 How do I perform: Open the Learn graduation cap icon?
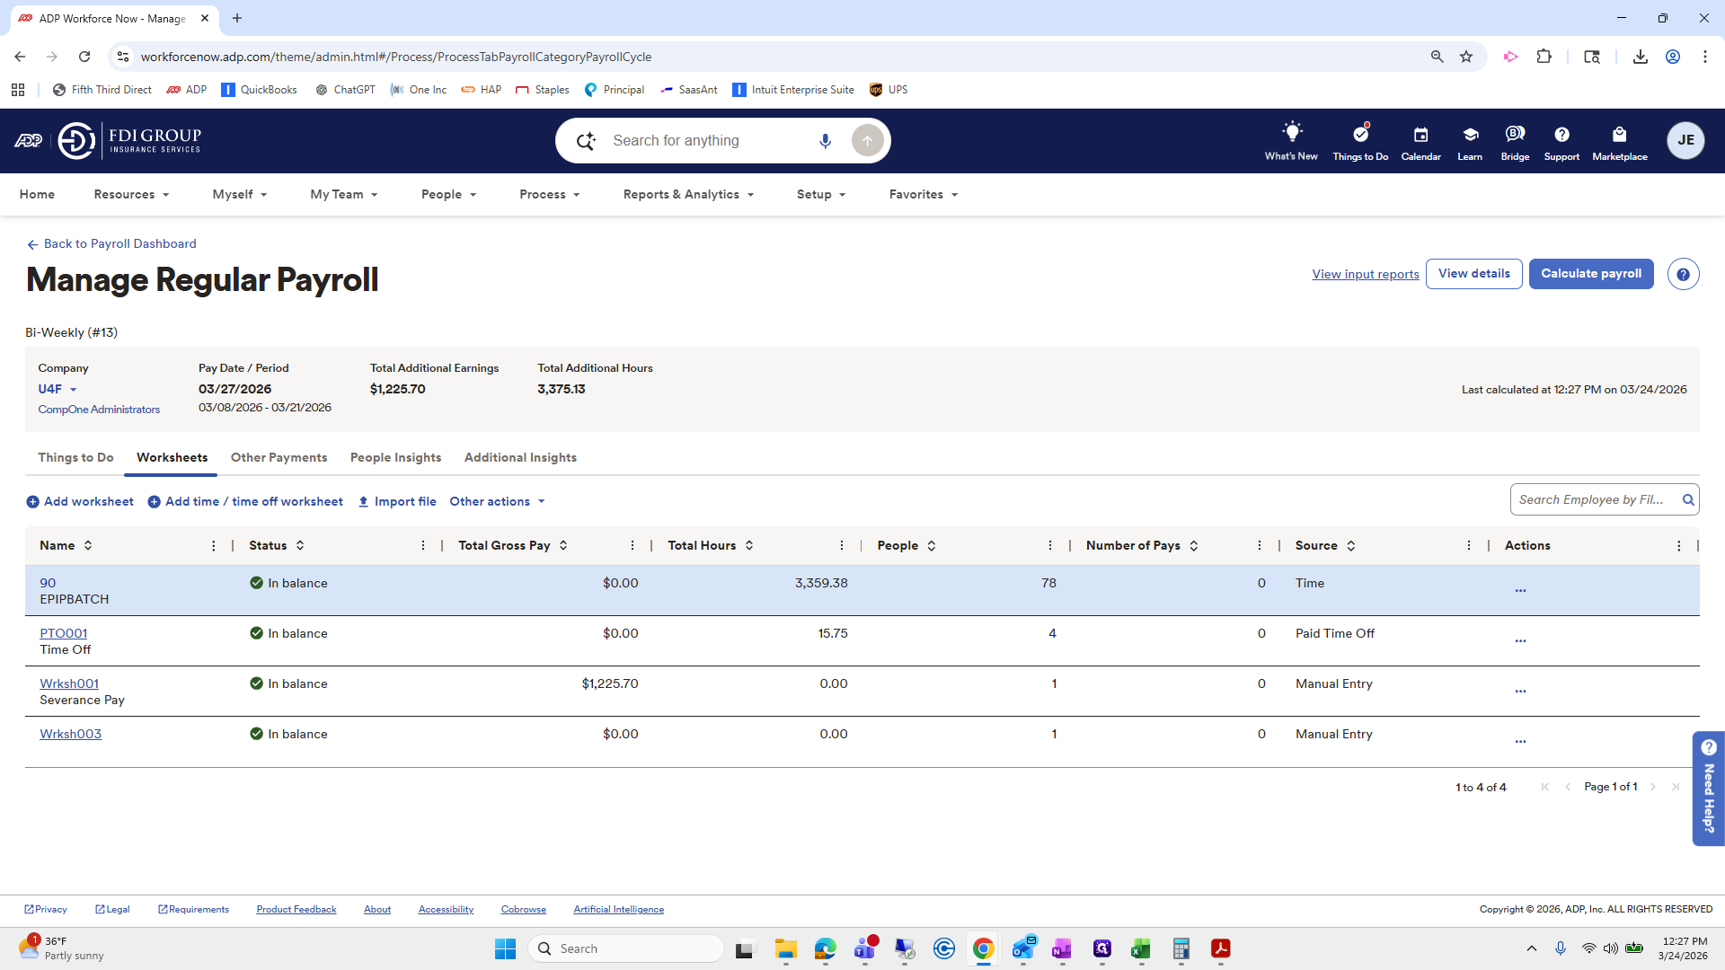pos(1470,135)
